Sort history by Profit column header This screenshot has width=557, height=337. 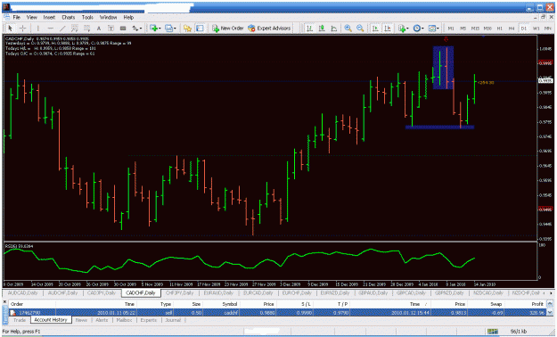[x=525, y=304]
